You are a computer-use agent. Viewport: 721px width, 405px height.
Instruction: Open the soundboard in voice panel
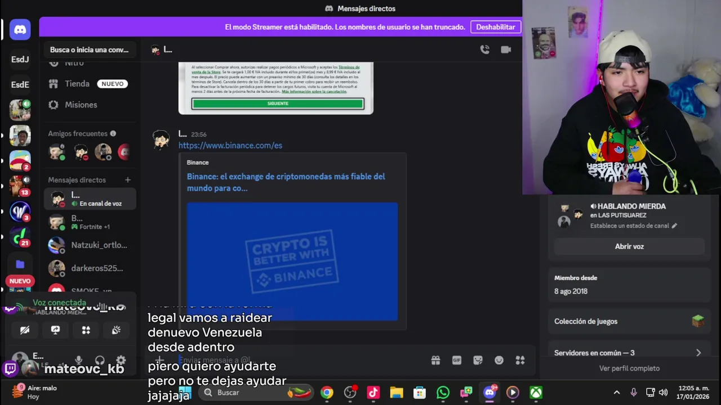pyautogui.click(x=116, y=330)
